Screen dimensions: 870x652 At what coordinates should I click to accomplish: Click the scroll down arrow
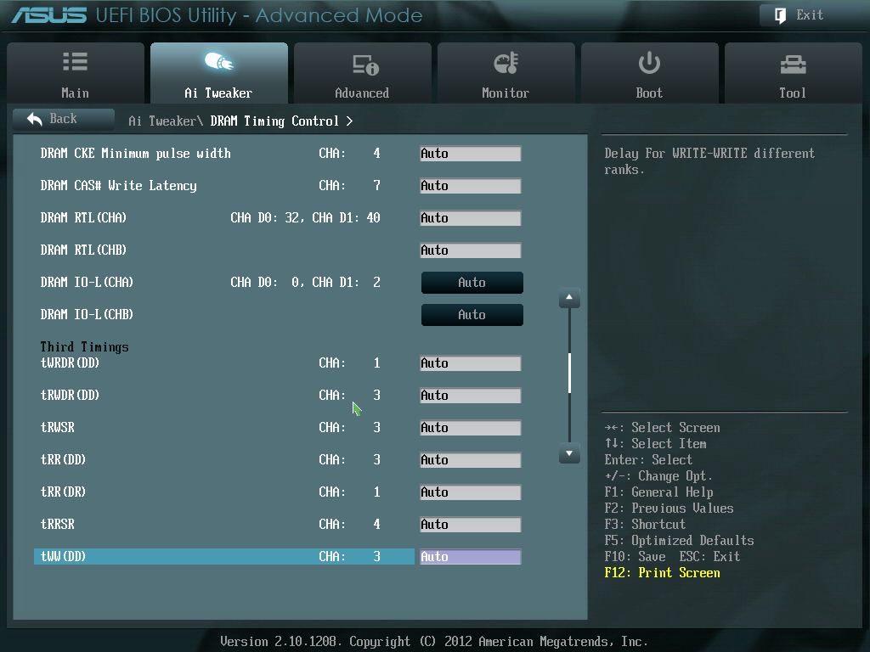pos(569,453)
